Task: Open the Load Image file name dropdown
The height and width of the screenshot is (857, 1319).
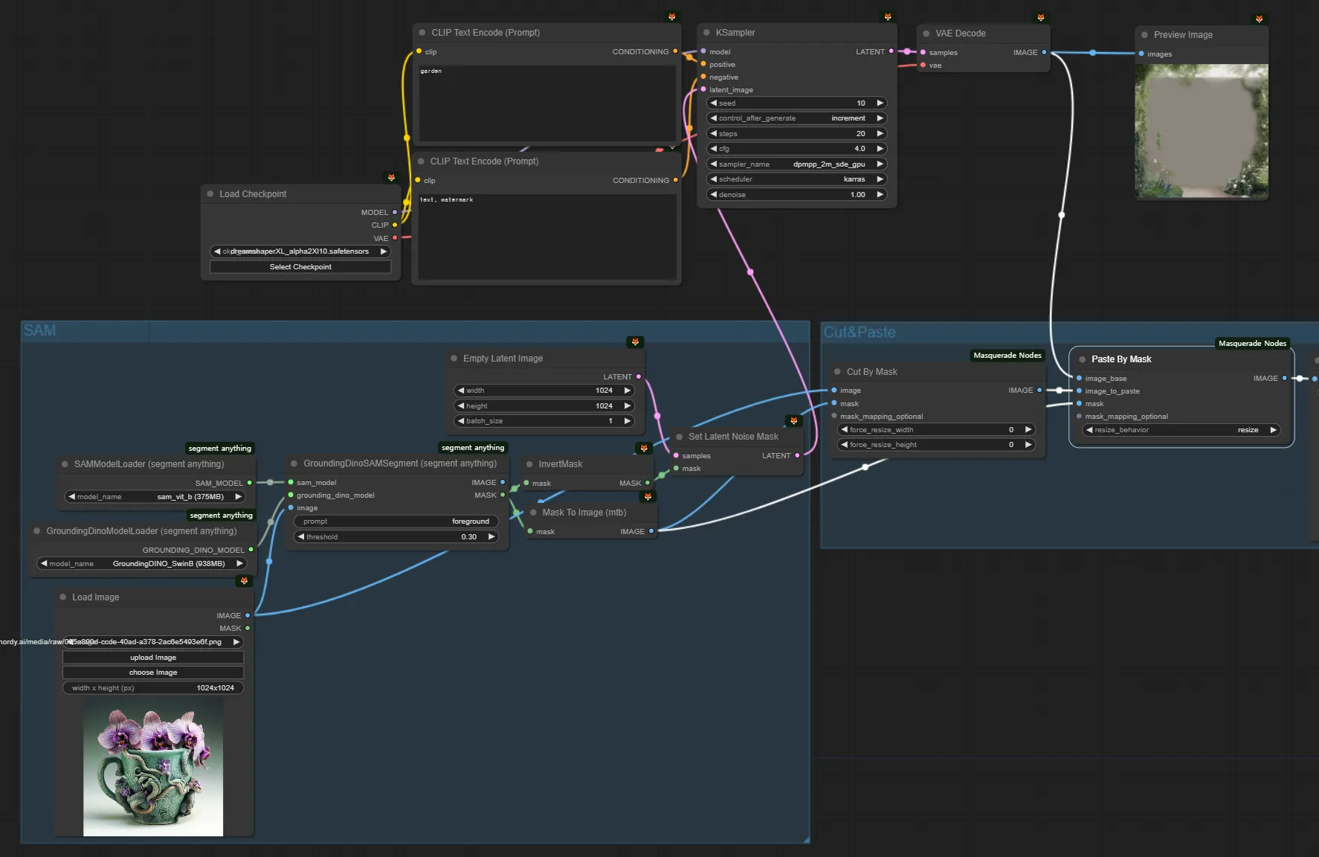Action: point(153,642)
